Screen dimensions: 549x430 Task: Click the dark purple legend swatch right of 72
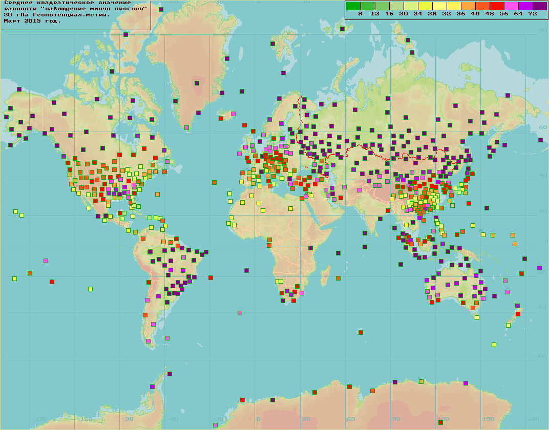[x=540, y=6]
